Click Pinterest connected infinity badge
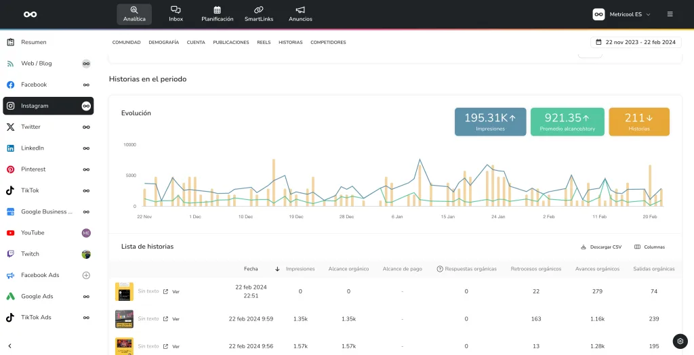 tap(86, 169)
